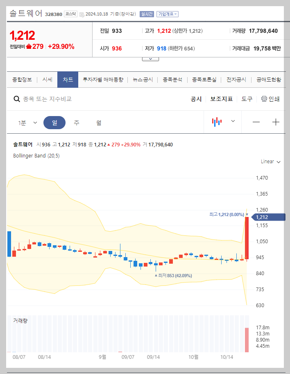The width and height of the screenshot is (290, 374).
Task: Click the 전일 933 value
Action: pyautogui.click(x=117, y=31)
